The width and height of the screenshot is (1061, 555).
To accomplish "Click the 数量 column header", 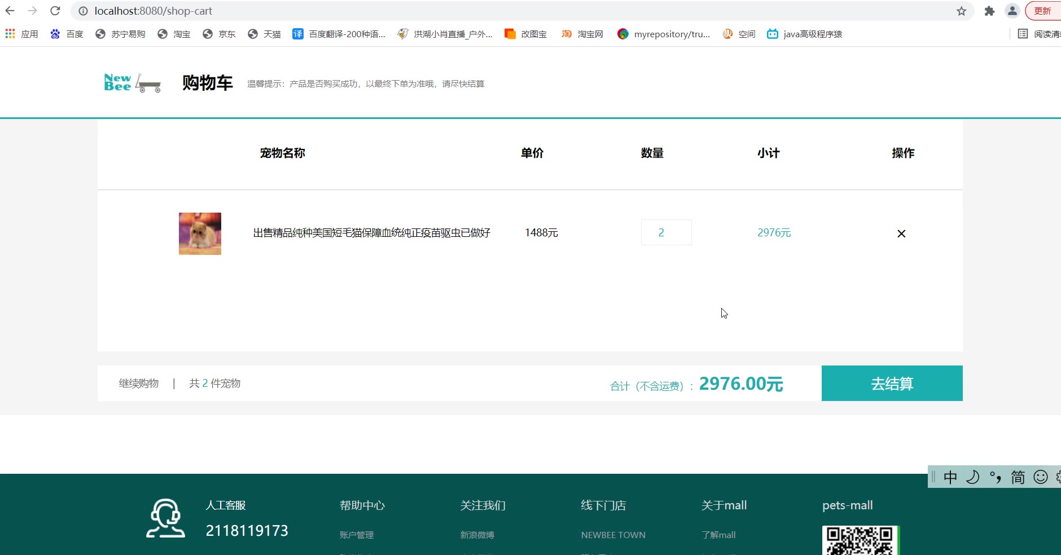I will [x=652, y=153].
